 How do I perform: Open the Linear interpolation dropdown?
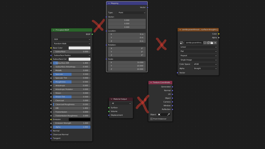[198, 47]
